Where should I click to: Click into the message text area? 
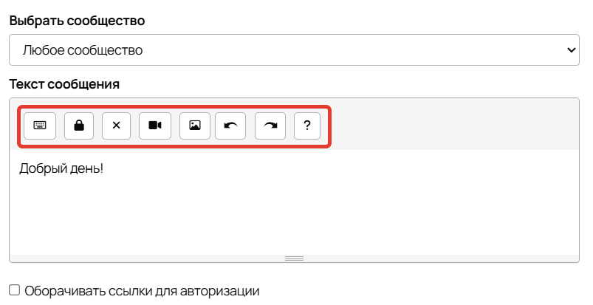pos(294,202)
